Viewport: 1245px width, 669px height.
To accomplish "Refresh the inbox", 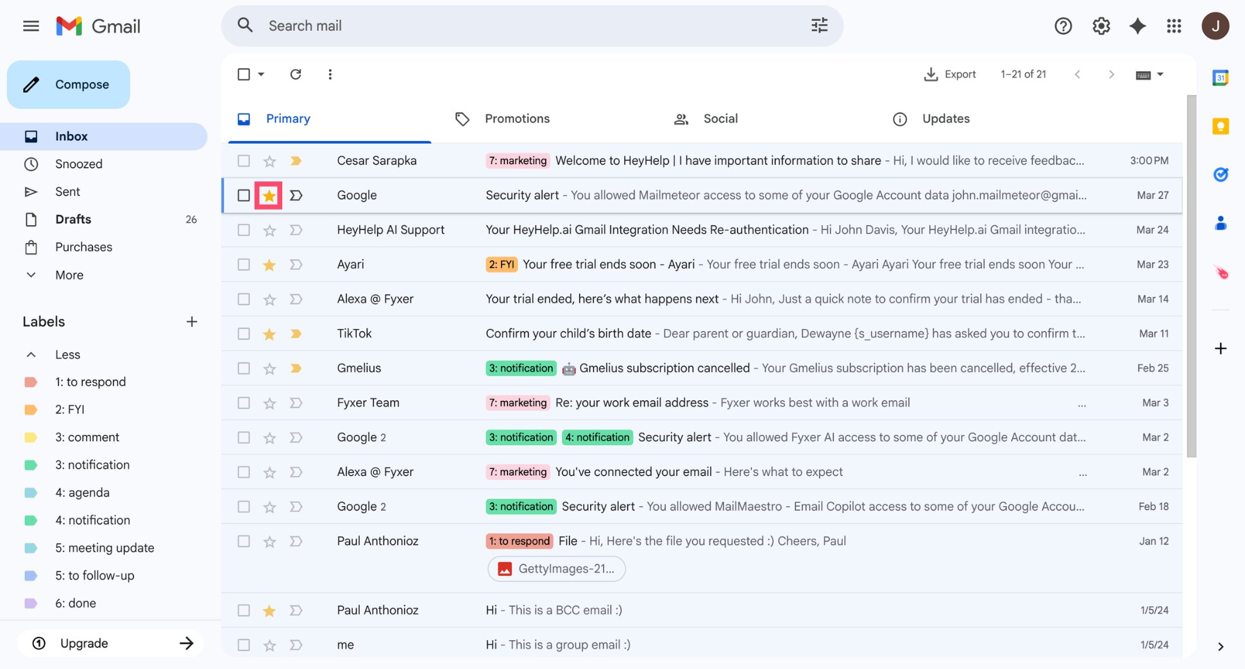I will [x=296, y=74].
